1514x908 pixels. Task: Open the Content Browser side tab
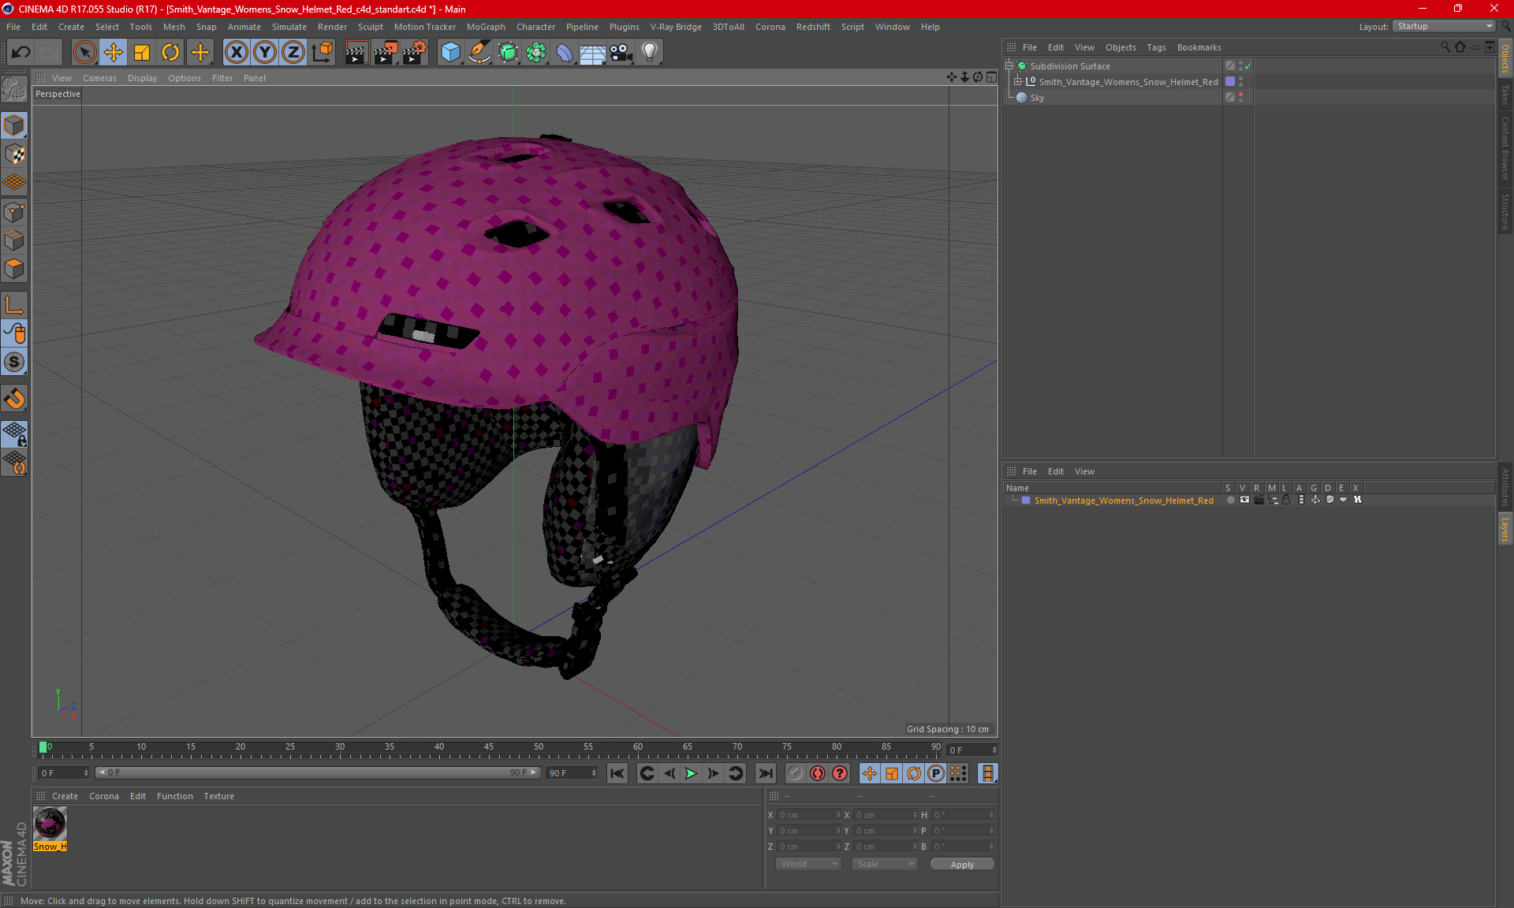click(x=1505, y=148)
